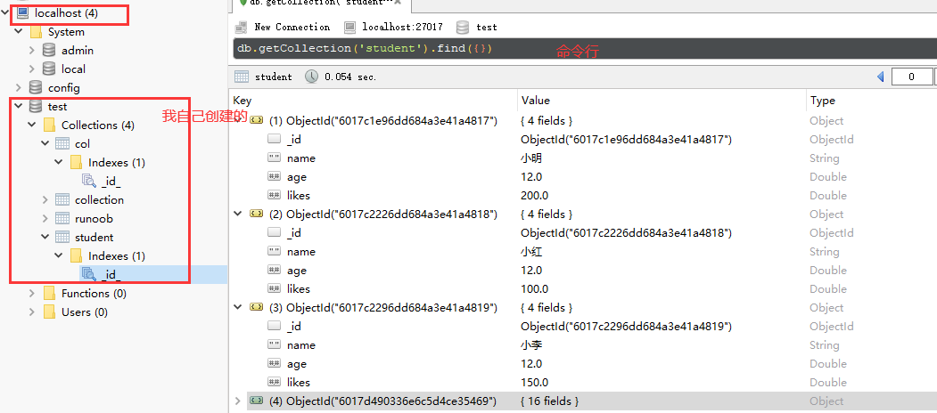Viewport: 937px width, 413px height.
Task: Click the localhost:27017 host icon
Action: tap(350, 27)
